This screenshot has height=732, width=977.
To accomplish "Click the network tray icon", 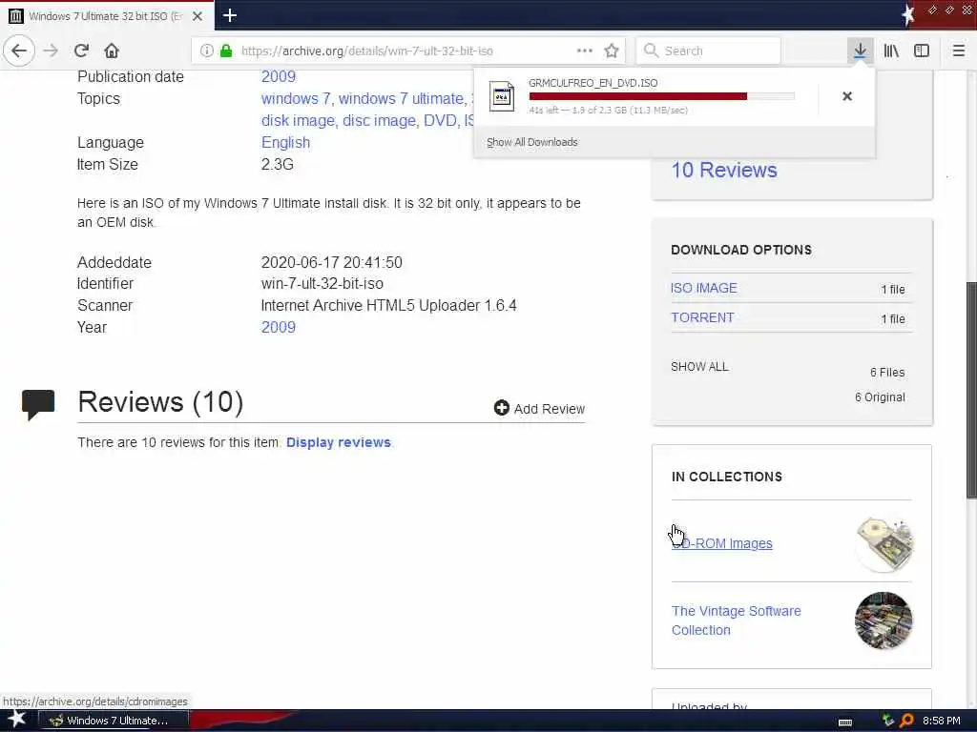I will (888, 721).
